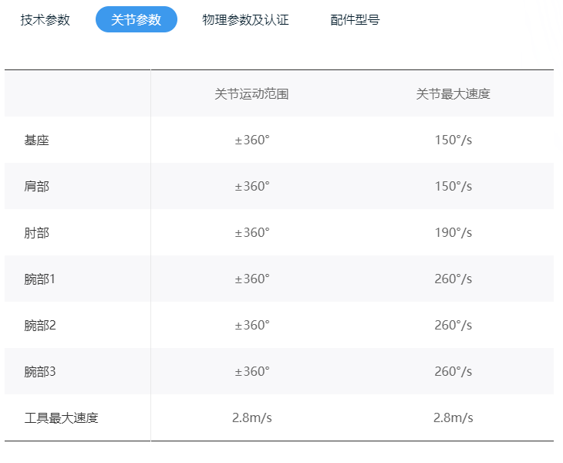Click 2.8m/s under 关节最大速度 column
This screenshot has width=563, height=463.
click(x=453, y=418)
